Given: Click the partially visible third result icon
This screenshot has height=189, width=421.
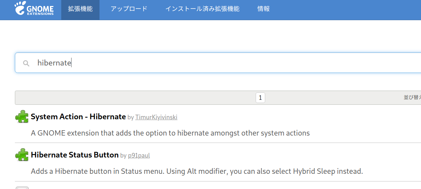Looking at the screenshot, I should pyautogui.click(x=22, y=187).
